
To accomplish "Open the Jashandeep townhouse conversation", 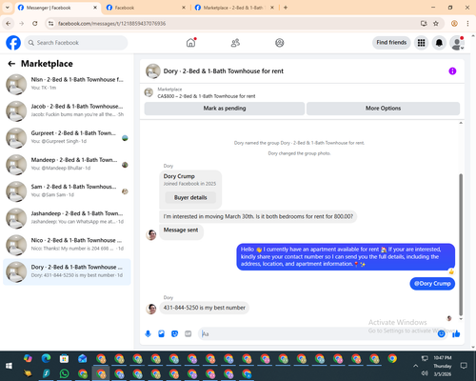I will point(67,218).
